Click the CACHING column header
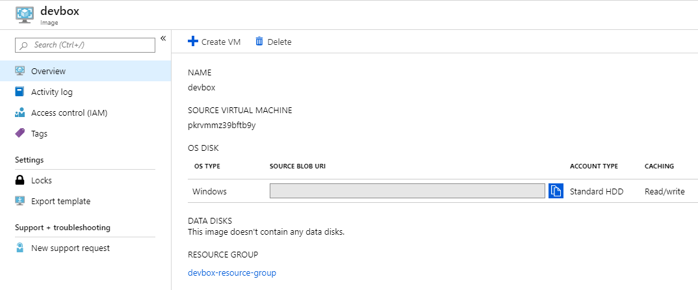 tap(659, 166)
